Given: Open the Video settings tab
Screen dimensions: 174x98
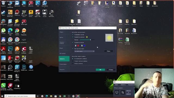Looking at the screenshot, I should click(x=64, y=48).
